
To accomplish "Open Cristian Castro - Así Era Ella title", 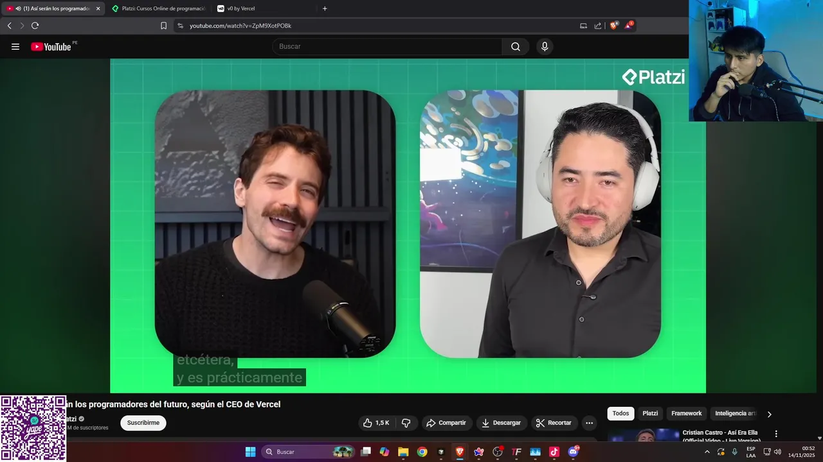I will [721, 436].
